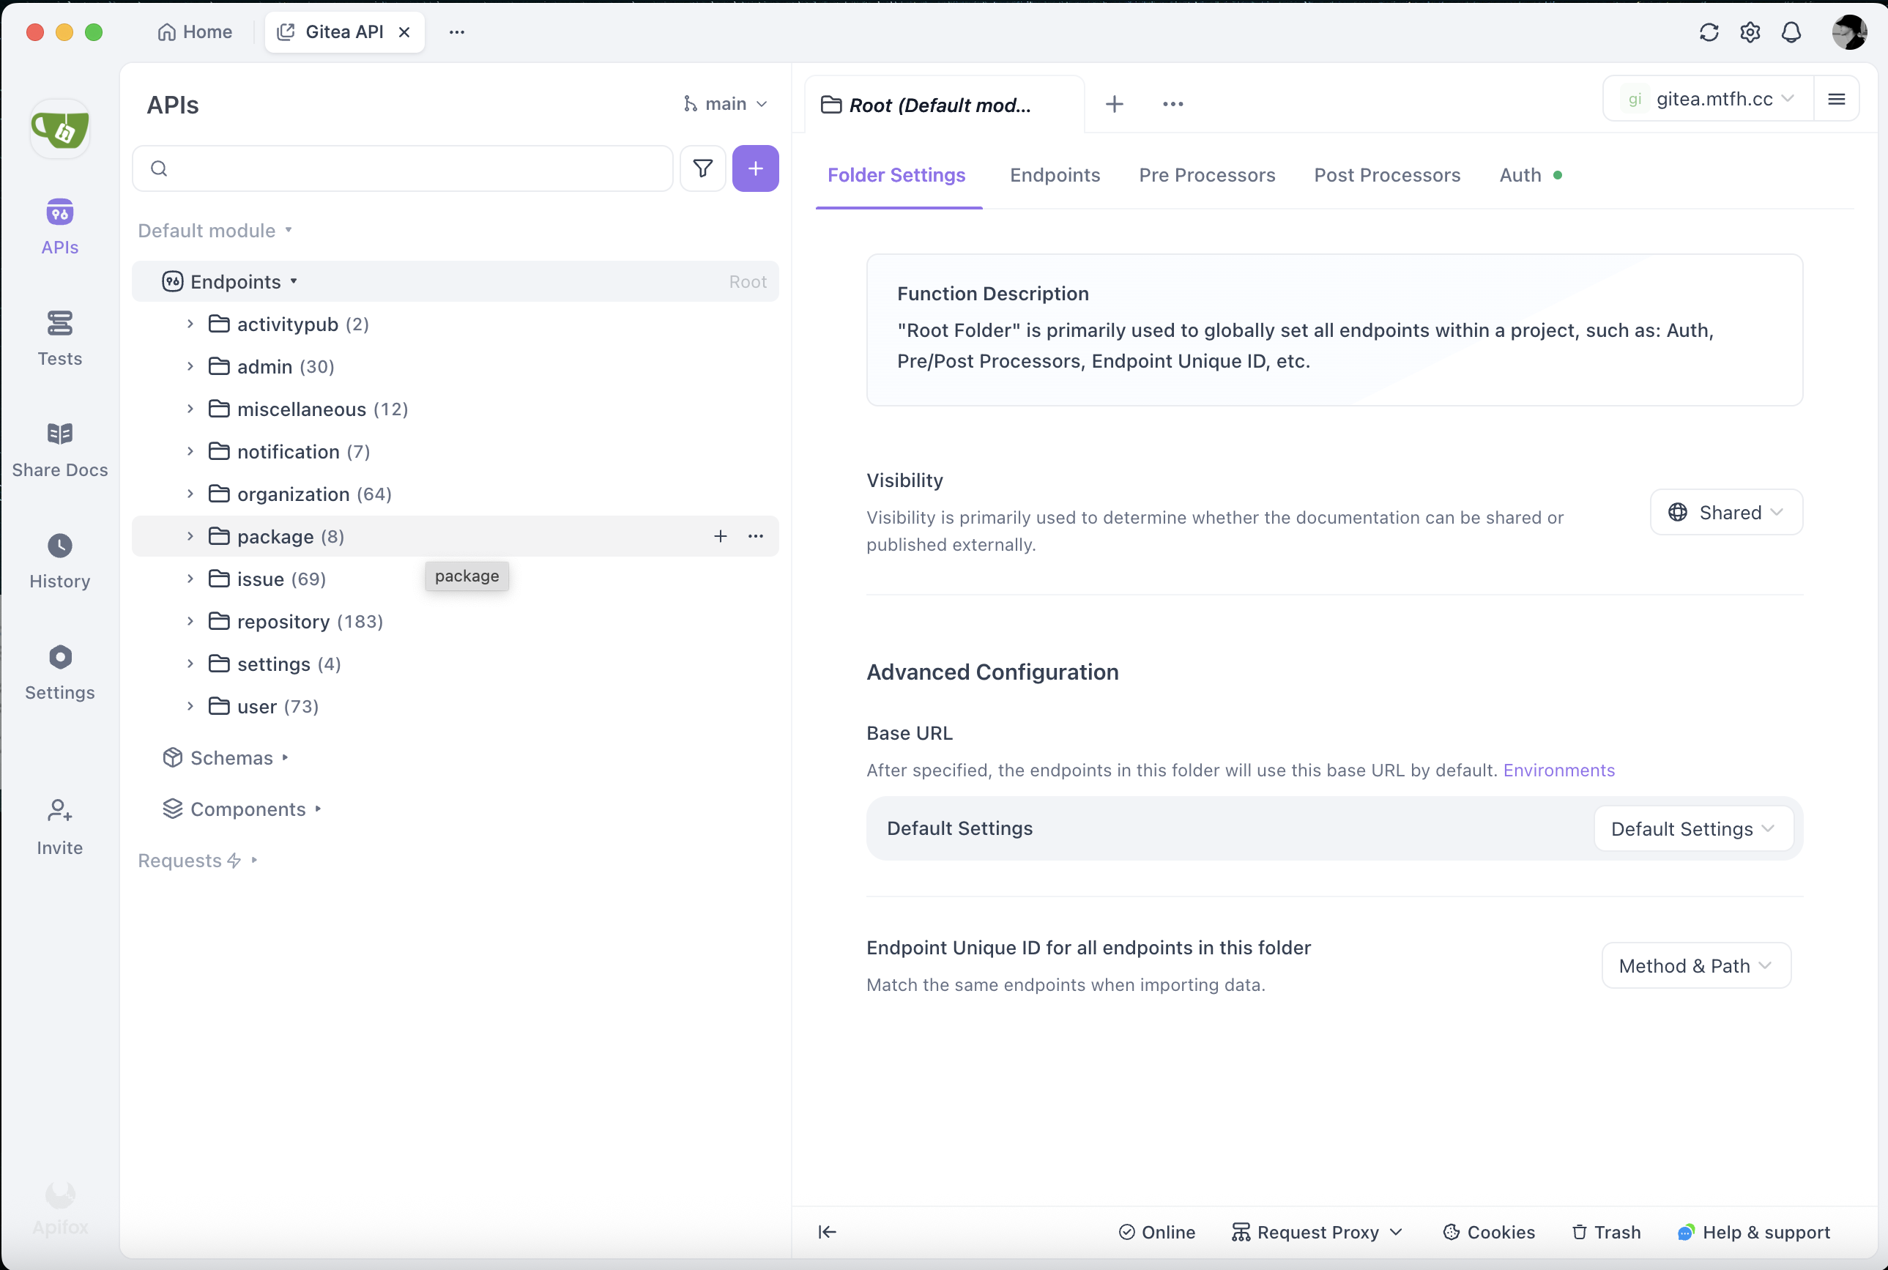This screenshot has width=1888, height=1270.
Task: Expand the repository folder
Action: pos(190,621)
